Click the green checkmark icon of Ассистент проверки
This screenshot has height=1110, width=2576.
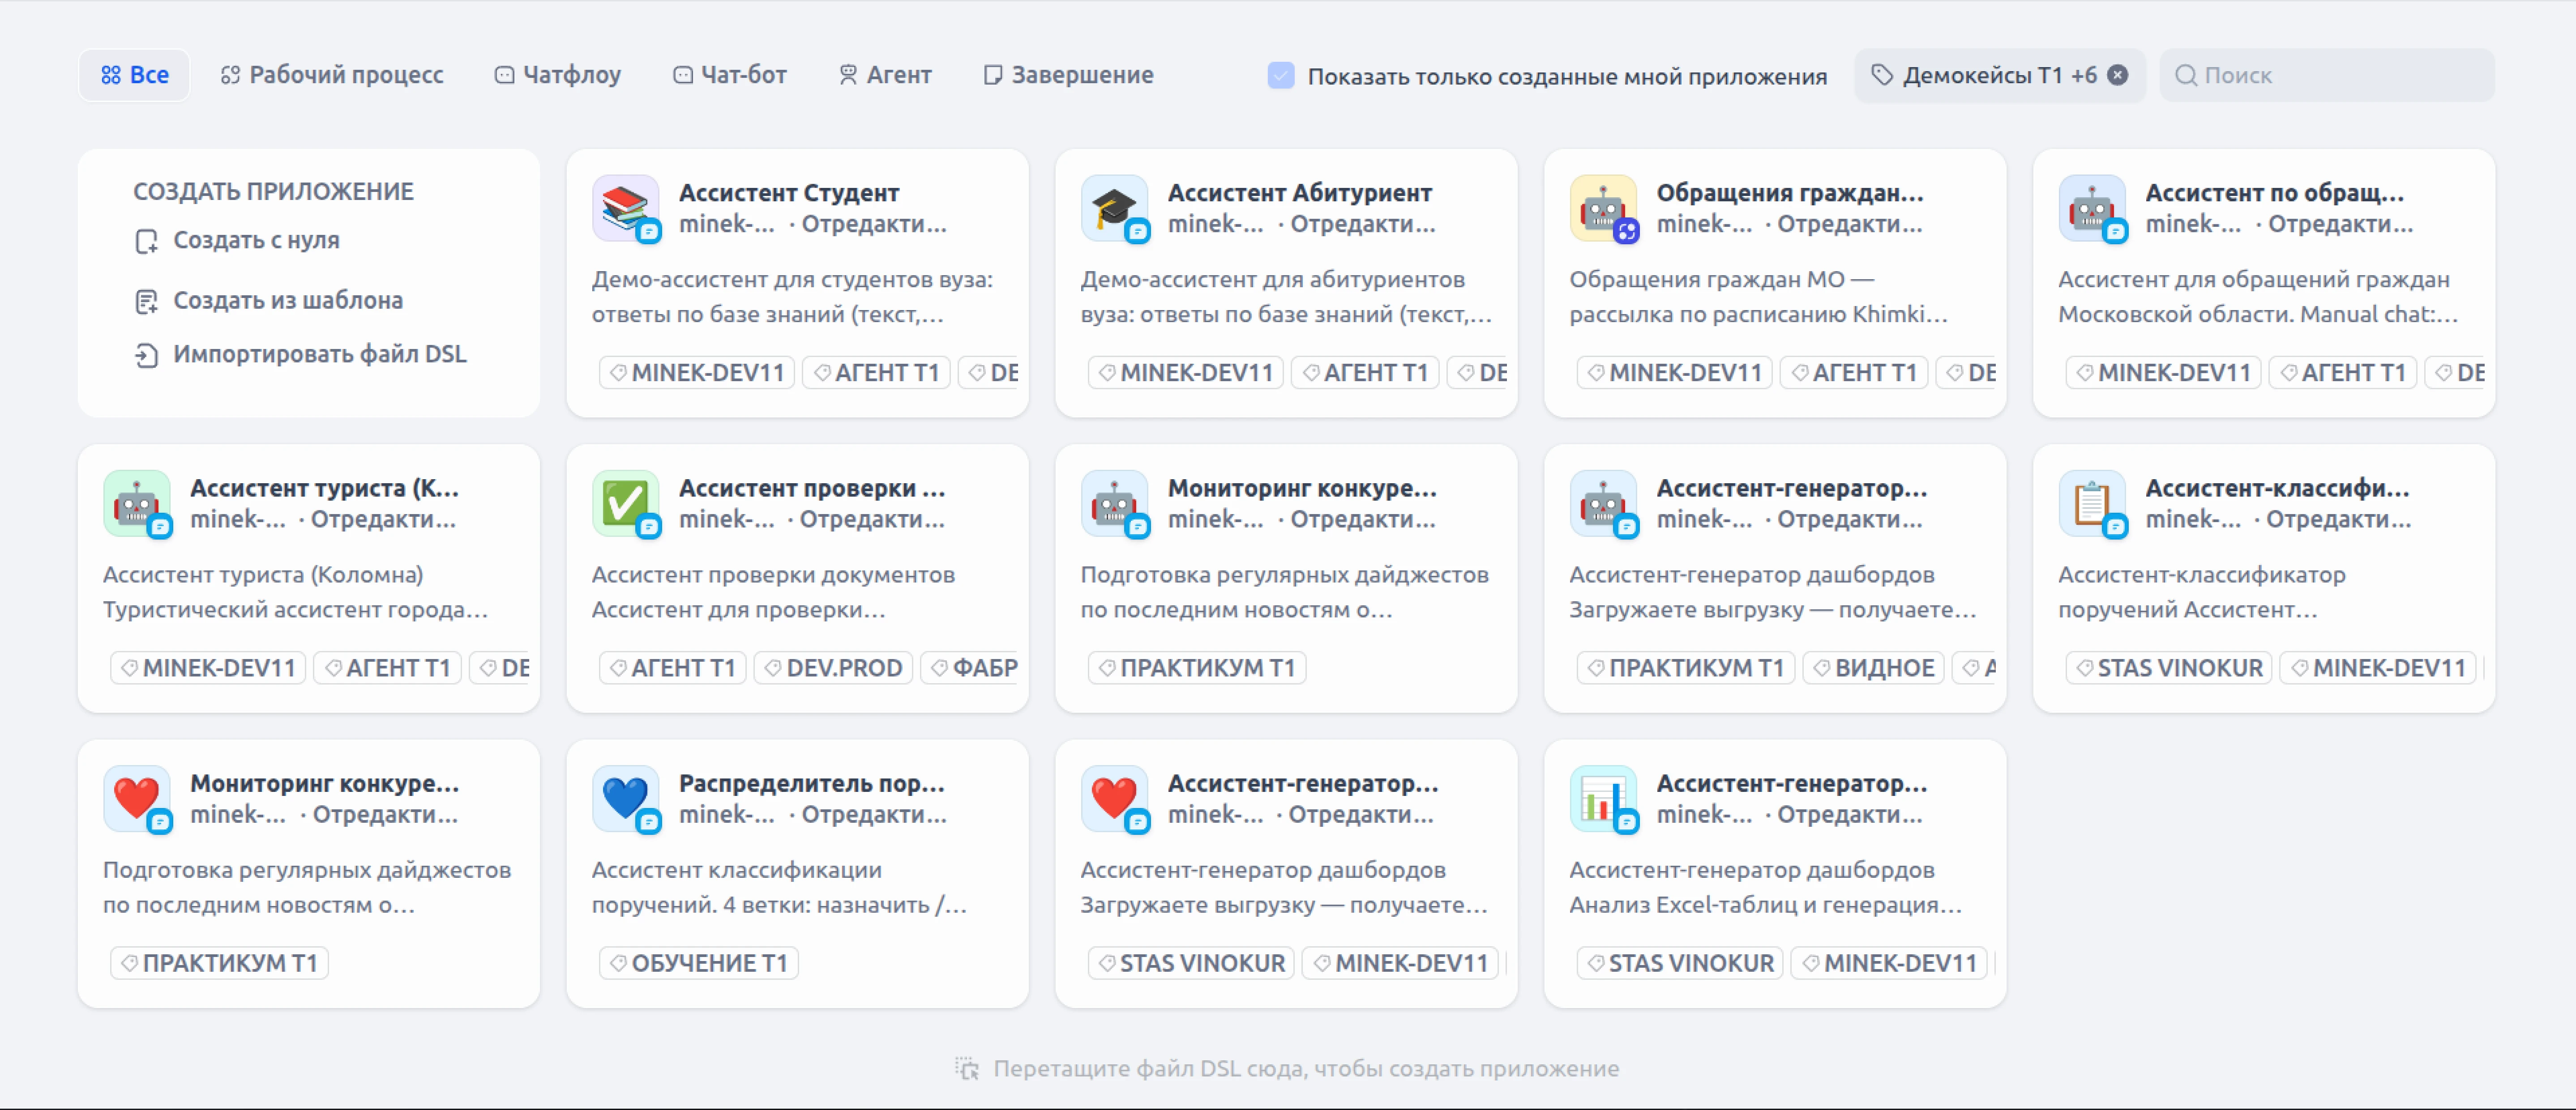pyautogui.click(x=625, y=503)
